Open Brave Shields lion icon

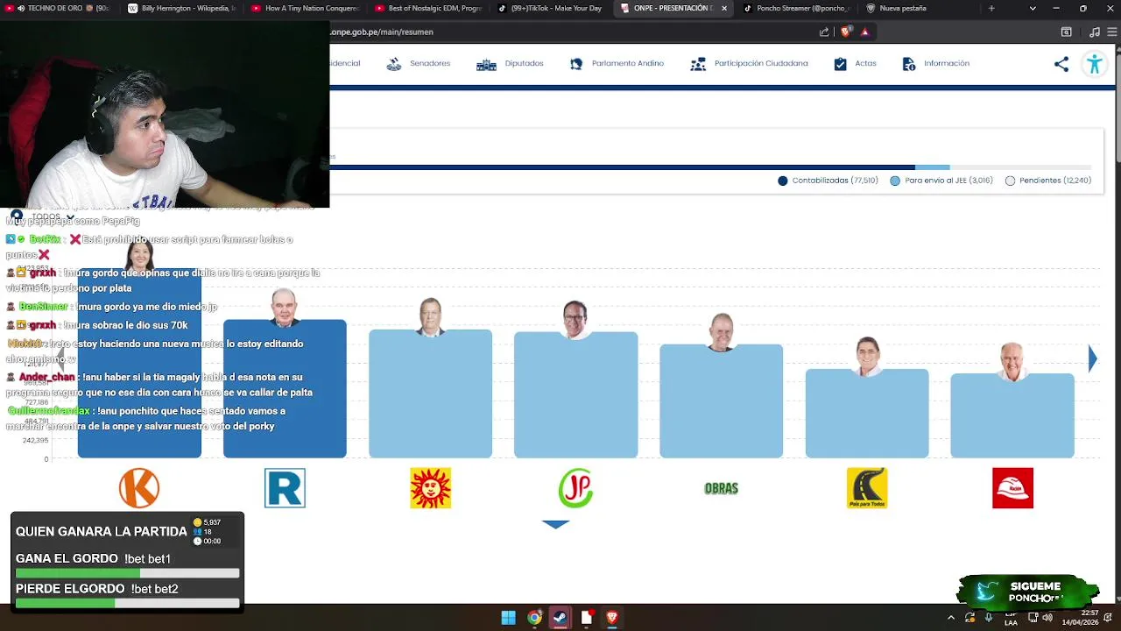(845, 32)
